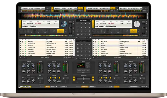Mute mixer channel 4
The width and height of the screenshot is (167, 98).
(x=143, y=78)
